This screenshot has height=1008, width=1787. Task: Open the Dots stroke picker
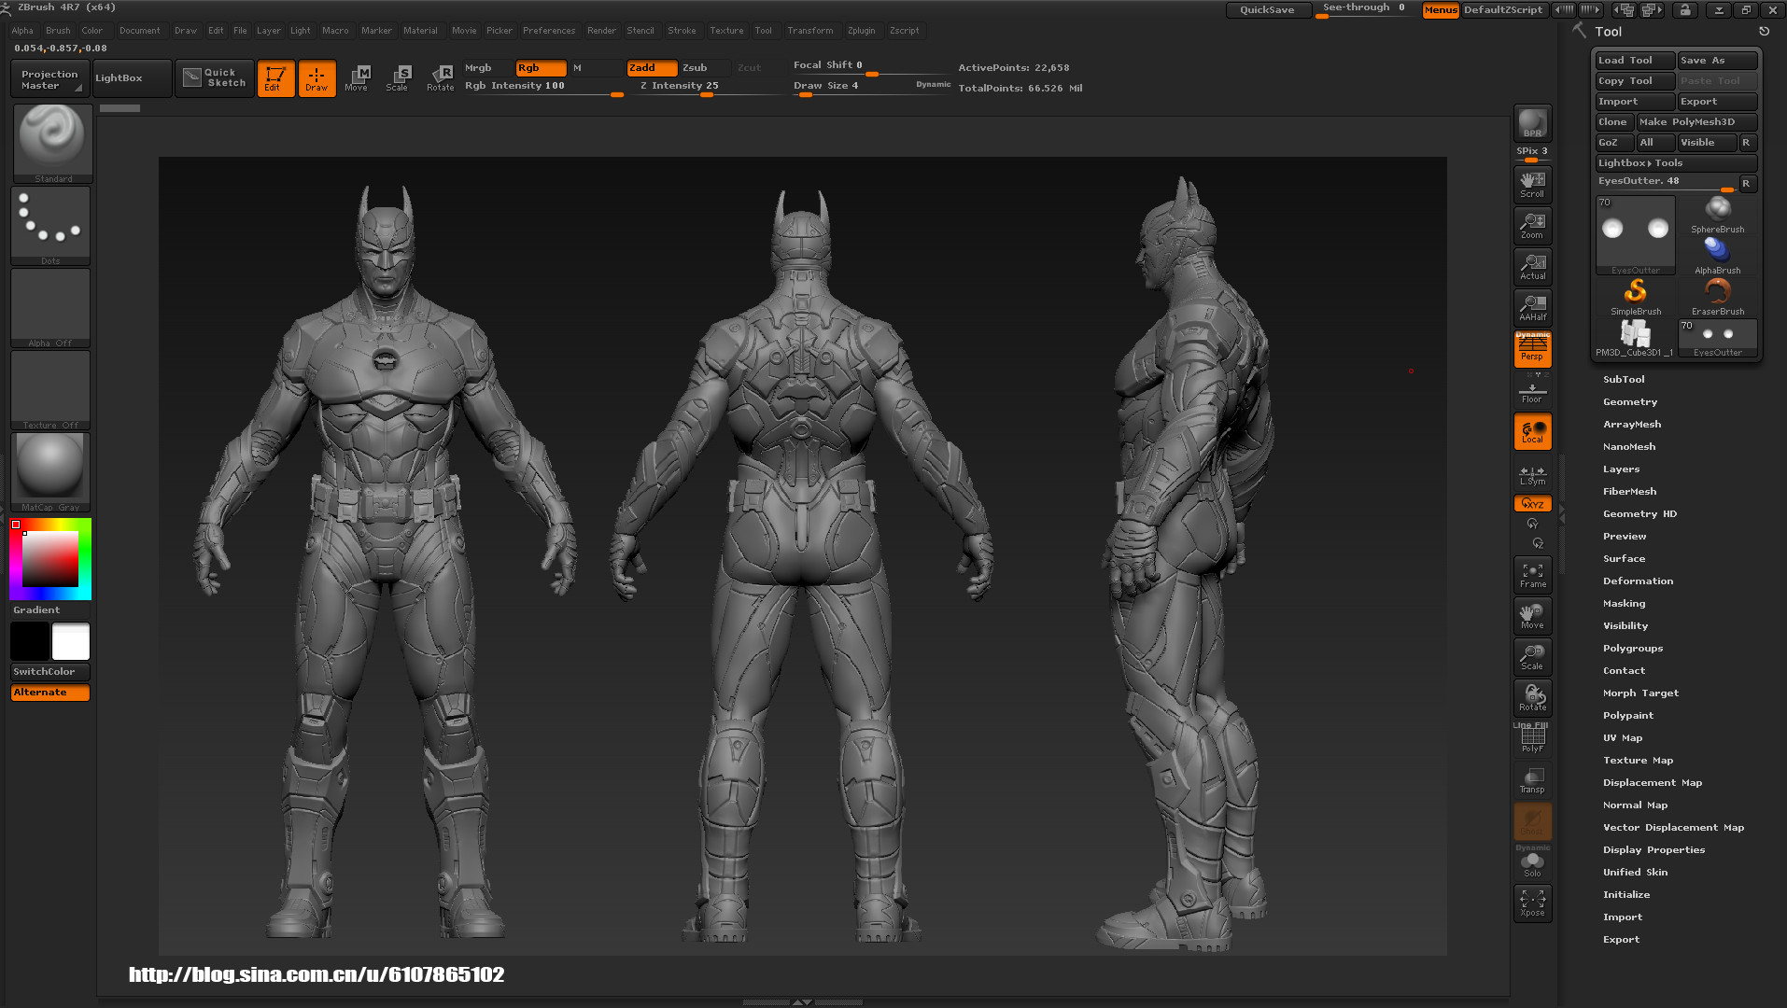50,226
